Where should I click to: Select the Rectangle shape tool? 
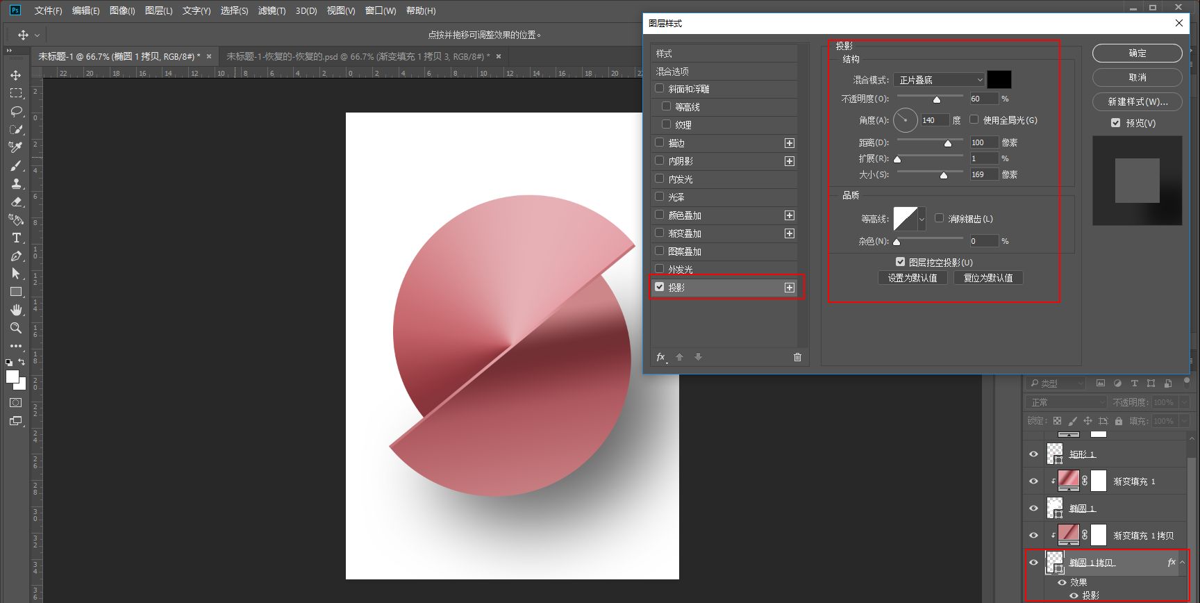(x=16, y=292)
